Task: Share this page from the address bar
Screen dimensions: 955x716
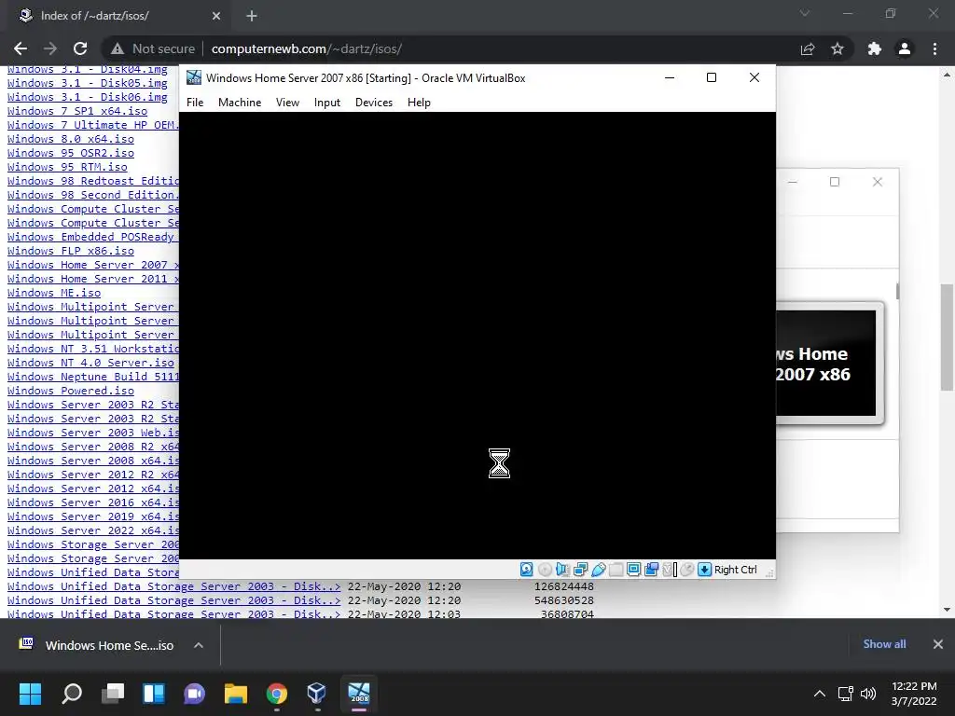Action: point(808,48)
